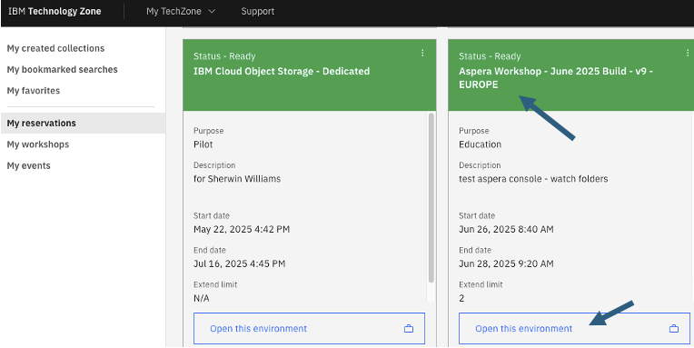Open this environment for IBM Cloud Object Storage
This screenshot has height=348, width=694.
click(x=309, y=329)
